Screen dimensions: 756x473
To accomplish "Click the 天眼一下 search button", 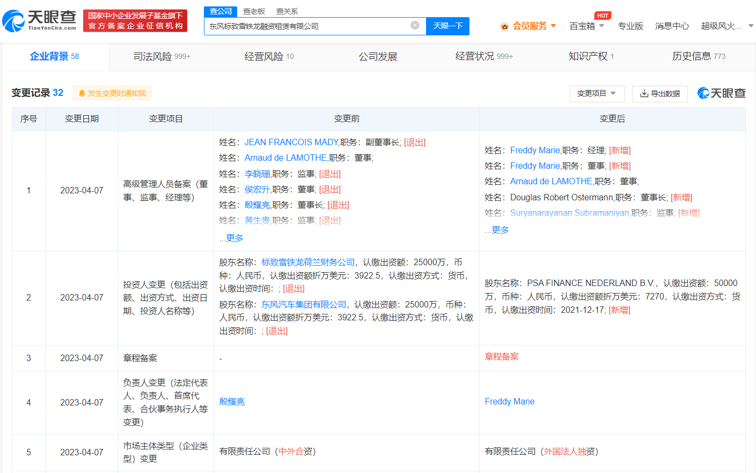I will click(x=447, y=26).
